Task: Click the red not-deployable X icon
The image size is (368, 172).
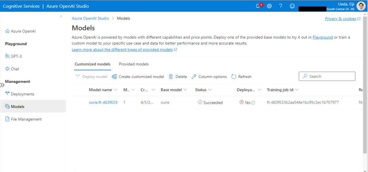Action: click(242, 102)
